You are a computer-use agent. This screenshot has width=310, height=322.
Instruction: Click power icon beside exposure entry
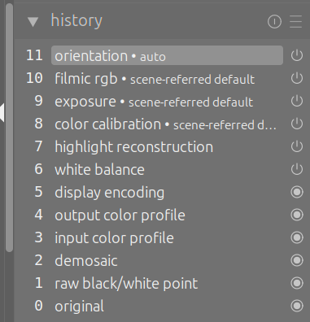pos(297,101)
